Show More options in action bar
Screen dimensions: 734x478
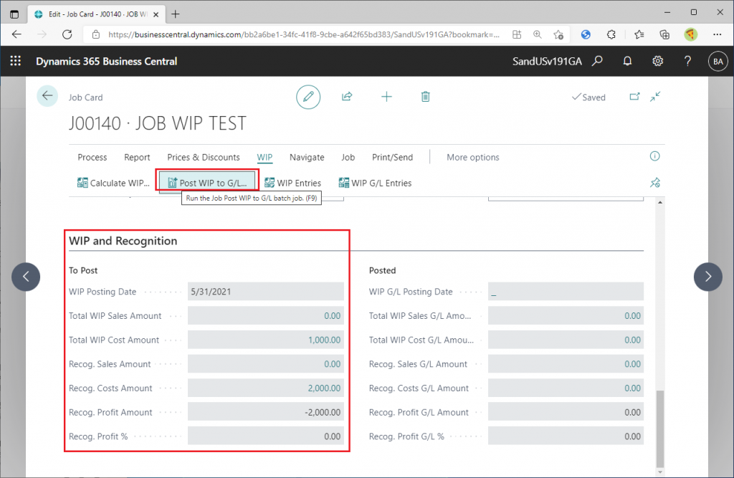point(473,158)
